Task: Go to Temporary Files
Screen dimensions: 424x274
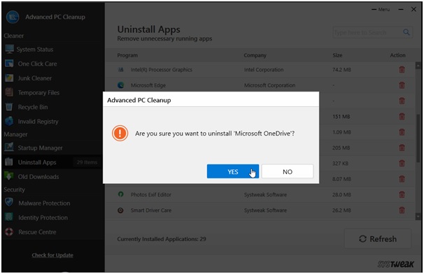Action: click(38, 93)
